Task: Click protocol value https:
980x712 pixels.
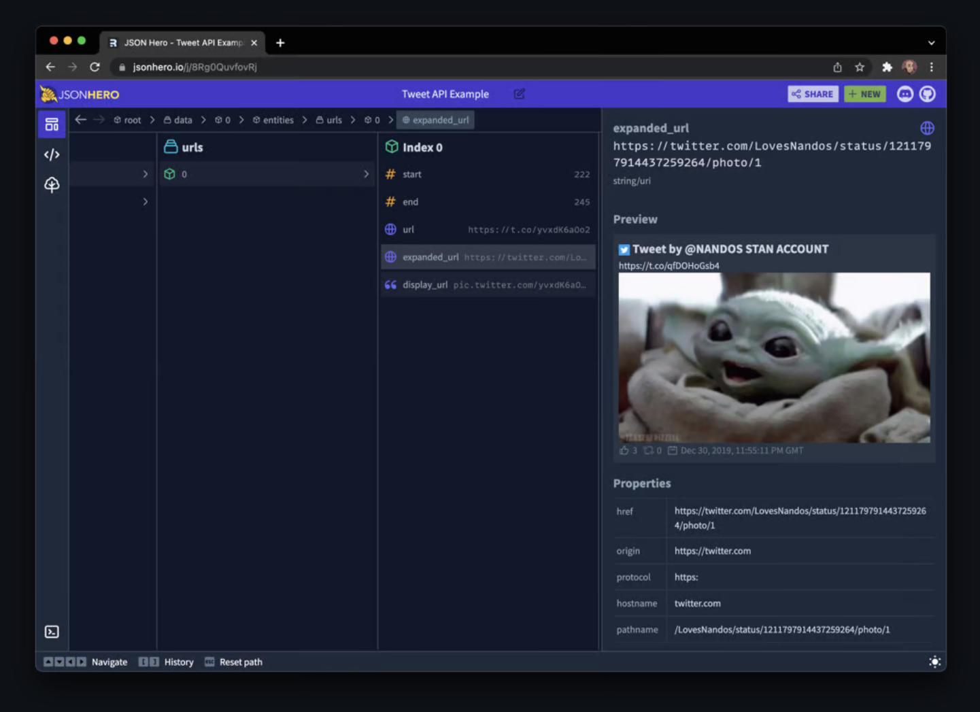Action: pos(686,577)
